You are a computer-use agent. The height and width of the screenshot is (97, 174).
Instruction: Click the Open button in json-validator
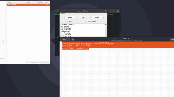pyautogui.click(x=70, y=17)
